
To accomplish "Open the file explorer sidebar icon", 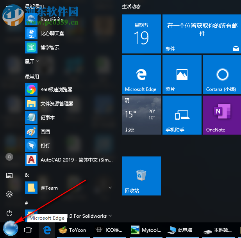I will [x=9, y=175].
